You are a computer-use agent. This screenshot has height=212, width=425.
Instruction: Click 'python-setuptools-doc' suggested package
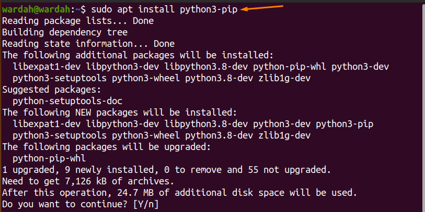[67, 101]
